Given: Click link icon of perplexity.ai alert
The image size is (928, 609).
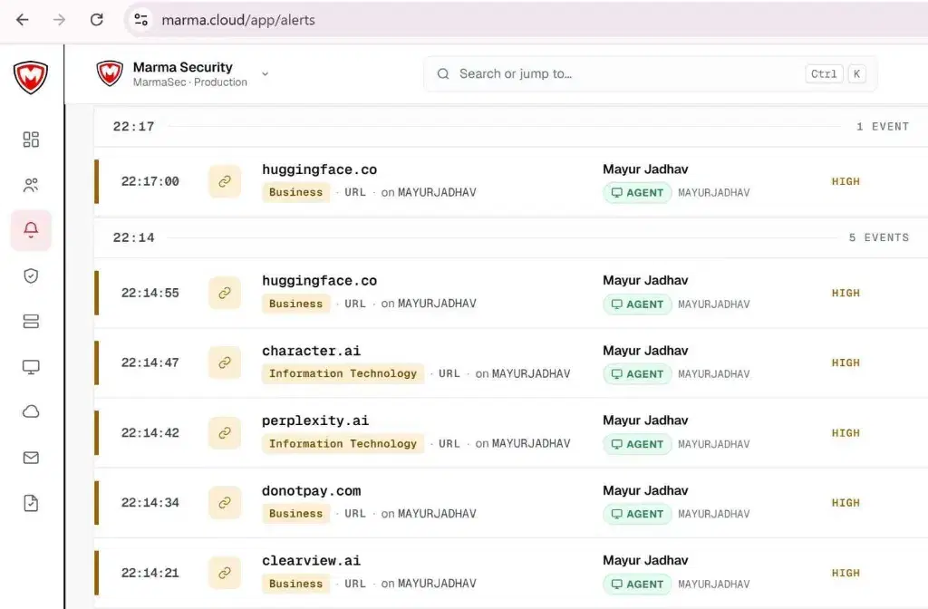Looking at the screenshot, I should tap(225, 432).
